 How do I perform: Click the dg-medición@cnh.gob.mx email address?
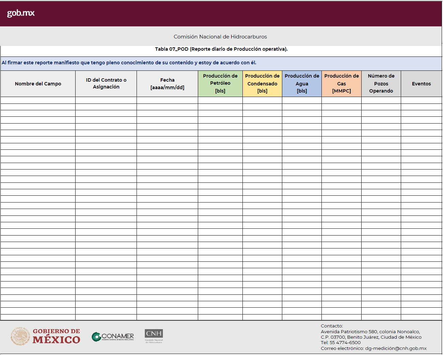click(x=396, y=349)
